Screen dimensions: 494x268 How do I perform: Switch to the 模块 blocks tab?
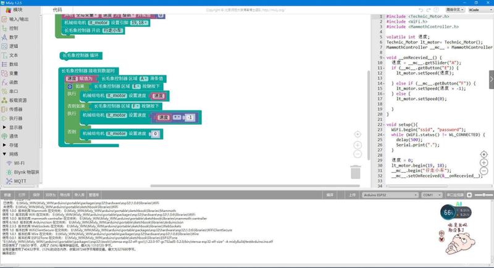(x=18, y=10)
